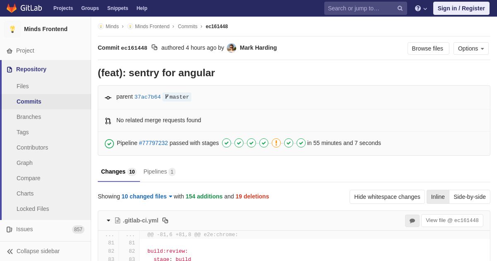This screenshot has width=497, height=261.
Task: Click Sign in / Register button
Action: [x=461, y=8]
